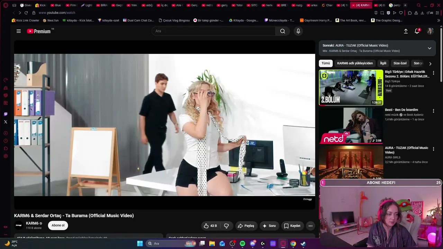Open the Çocuk Vlog Bingosu bookmark
The image size is (443, 249).
174,20
